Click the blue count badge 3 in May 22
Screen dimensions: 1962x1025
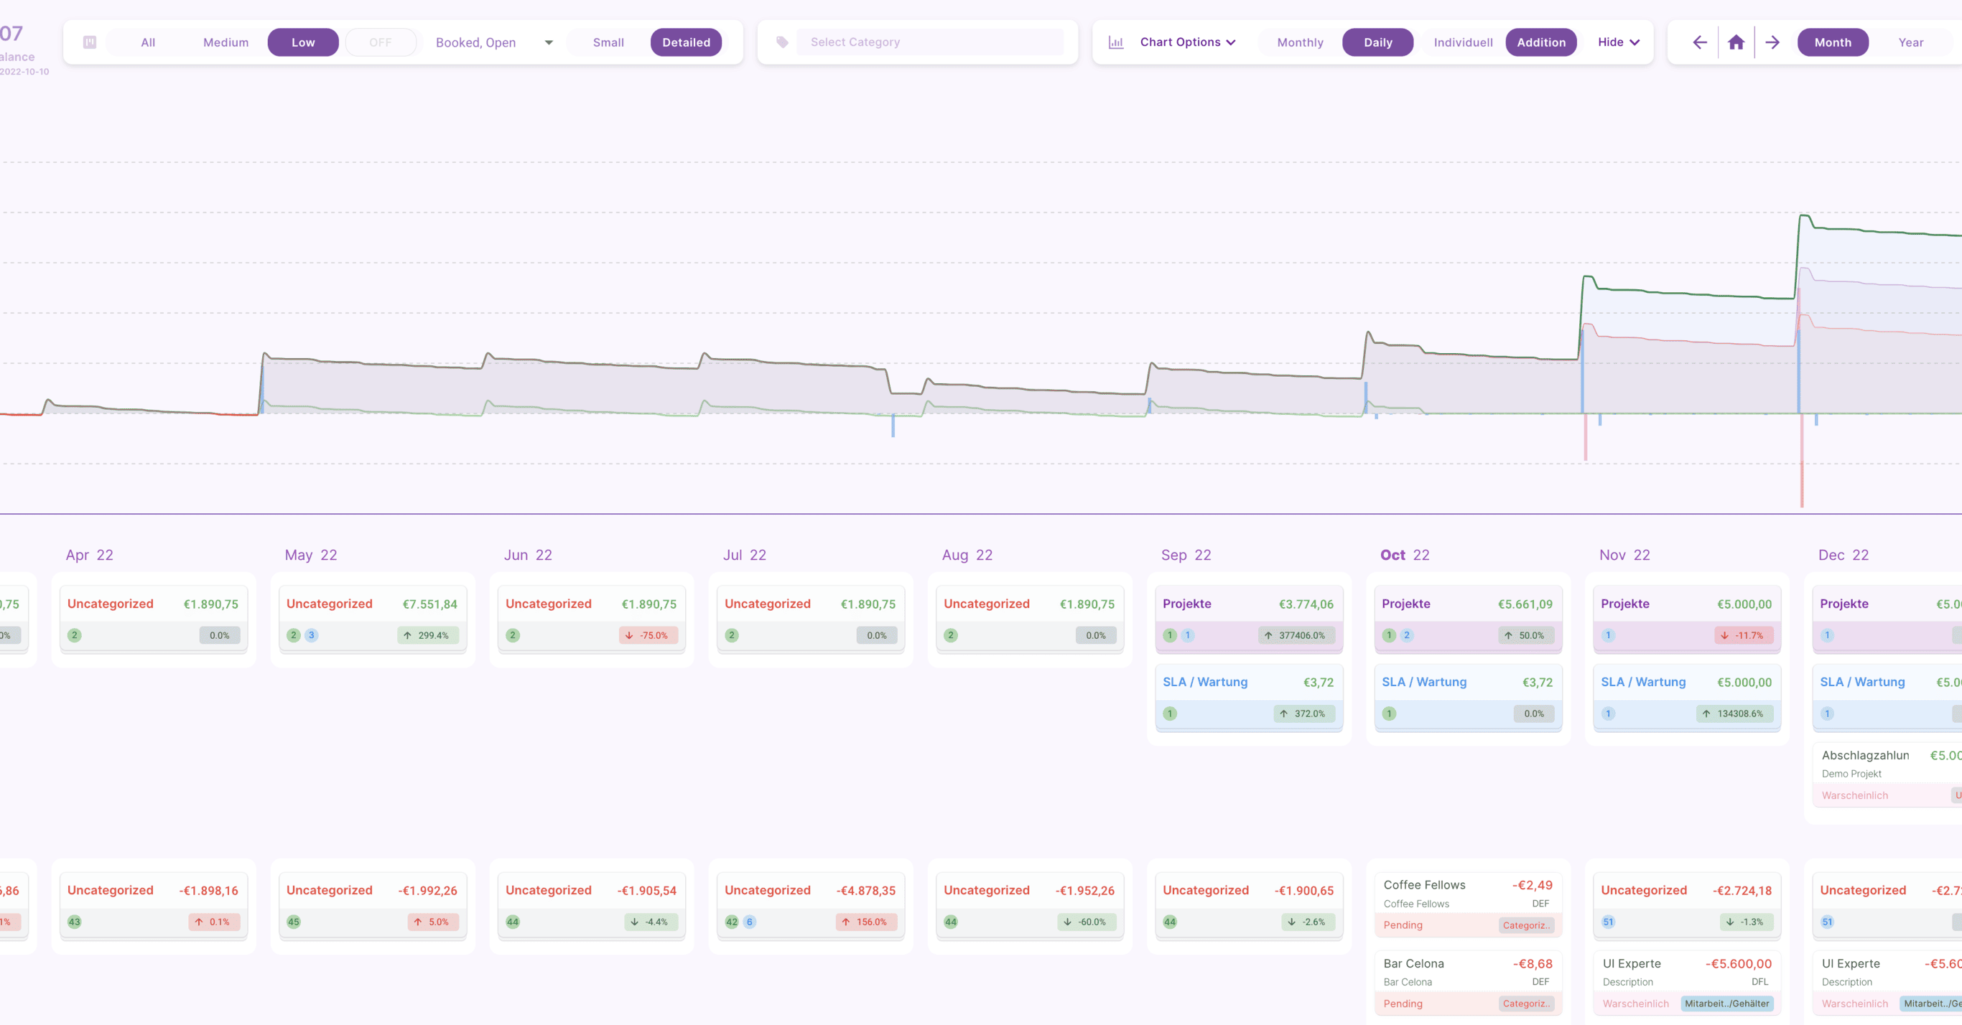311,635
